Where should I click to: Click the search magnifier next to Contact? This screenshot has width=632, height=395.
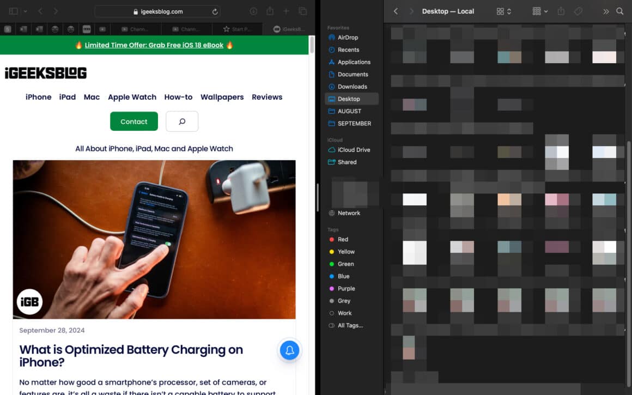(181, 121)
